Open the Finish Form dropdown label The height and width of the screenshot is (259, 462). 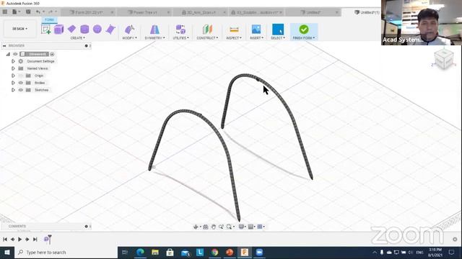coord(304,38)
